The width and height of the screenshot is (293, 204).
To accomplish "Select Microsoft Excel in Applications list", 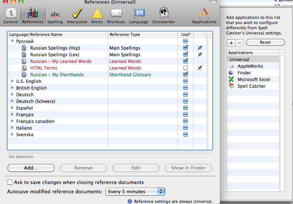I will pyautogui.click(x=253, y=80).
